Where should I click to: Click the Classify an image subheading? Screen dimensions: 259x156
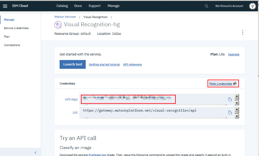point(75,148)
